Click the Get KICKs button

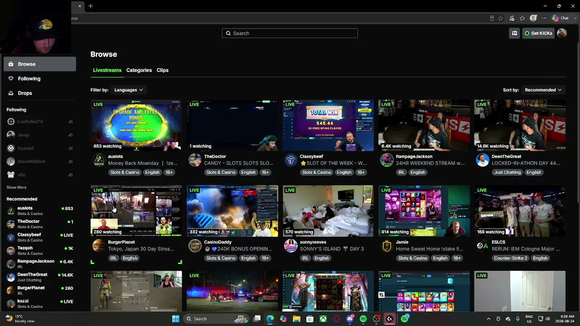click(x=538, y=33)
